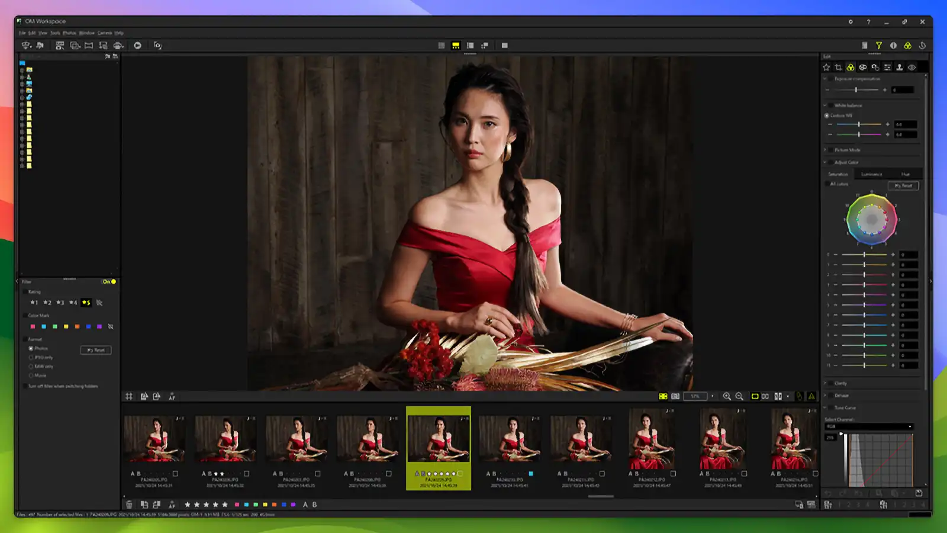This screenshot has width=947, height=533.
Task: Collapse the White balance section
Action: click(x=826, y=105)
